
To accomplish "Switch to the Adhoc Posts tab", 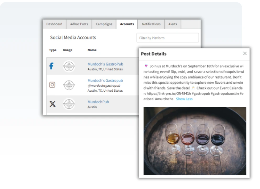I will click(79, 24).
